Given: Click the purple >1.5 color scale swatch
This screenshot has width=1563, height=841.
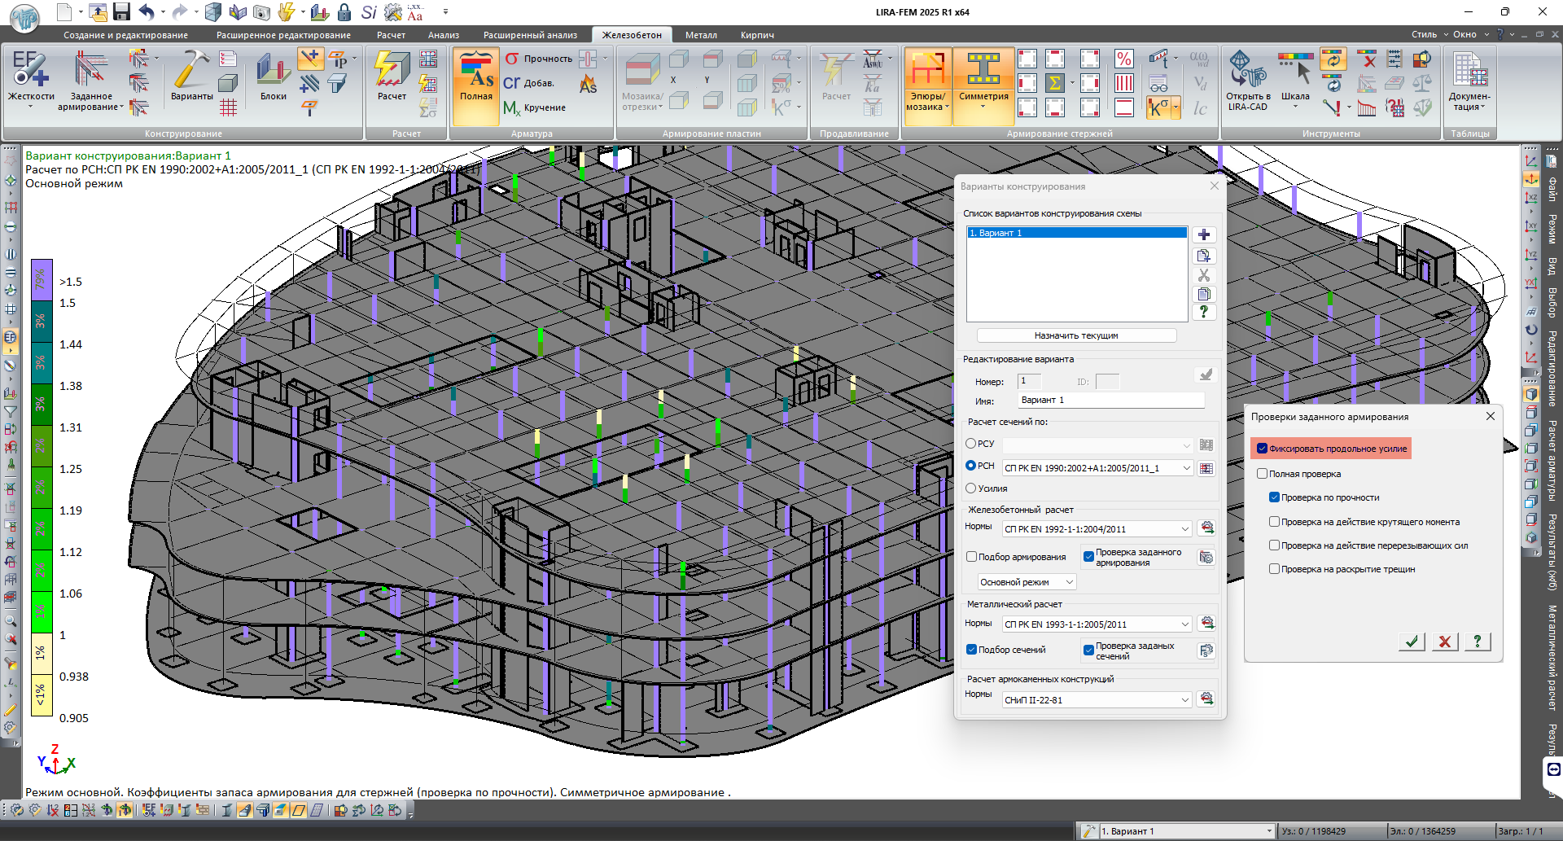Looking at the screenshot, I should click(42, 281).
